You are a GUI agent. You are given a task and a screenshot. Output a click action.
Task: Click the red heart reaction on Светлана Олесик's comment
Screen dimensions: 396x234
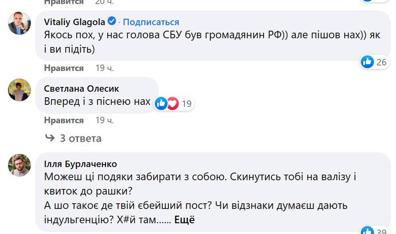pos(172,104)
